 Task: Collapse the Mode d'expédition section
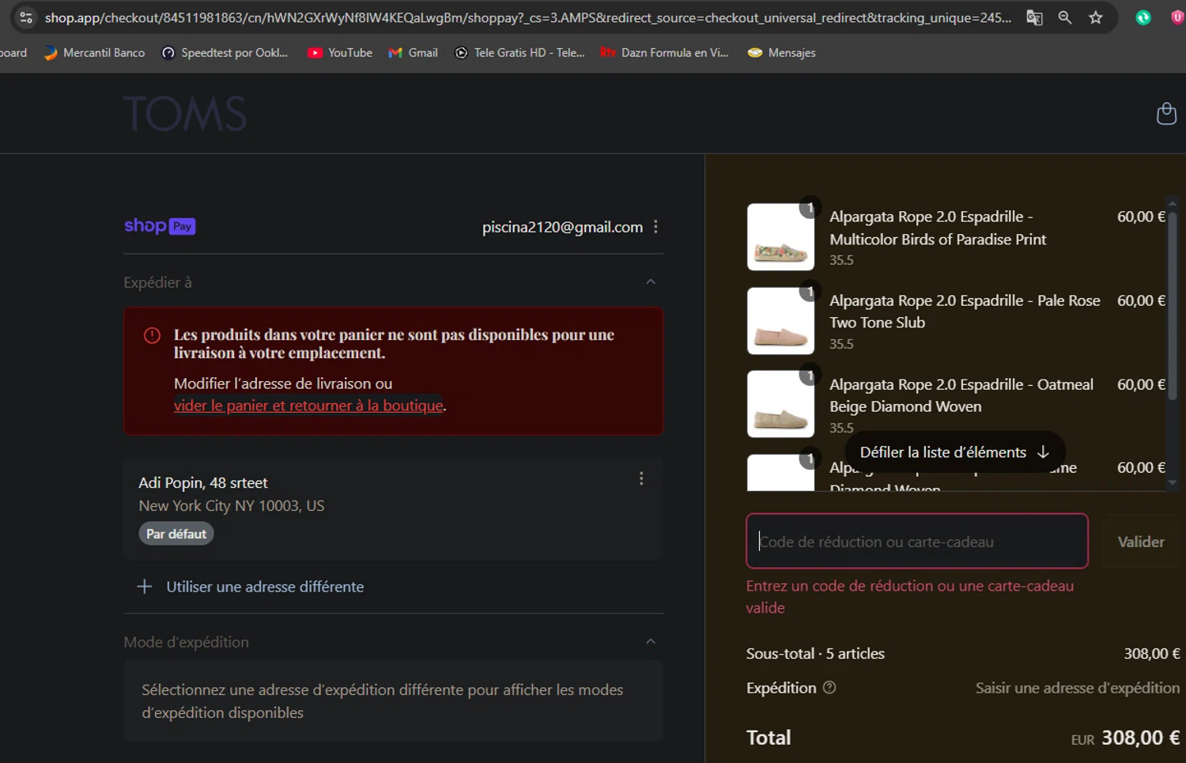[651, 642]
